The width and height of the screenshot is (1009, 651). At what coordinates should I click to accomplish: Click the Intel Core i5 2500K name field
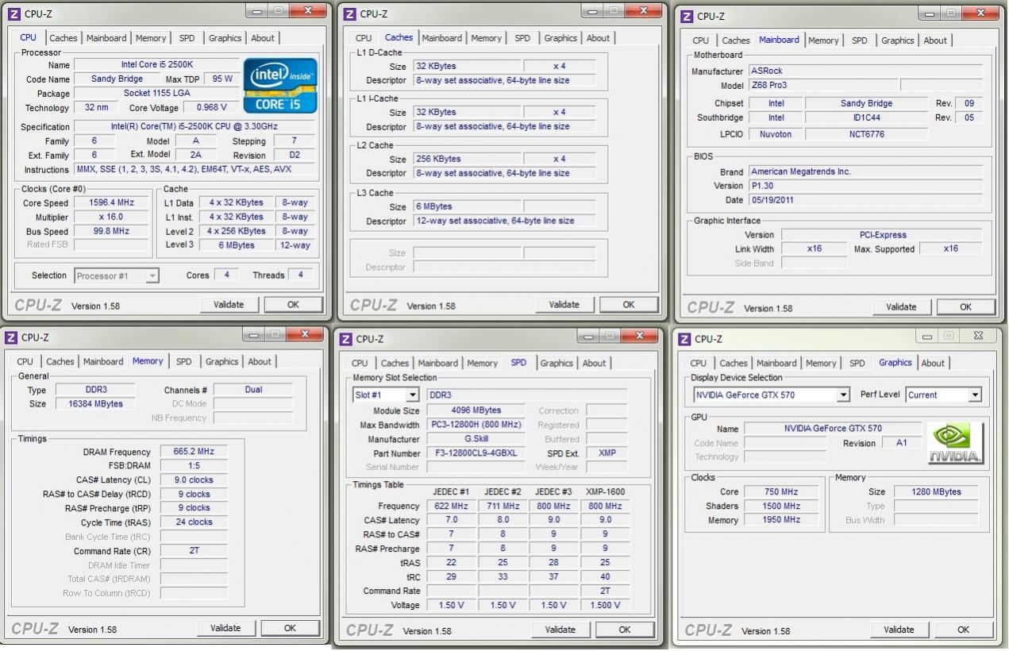(156, 65)
